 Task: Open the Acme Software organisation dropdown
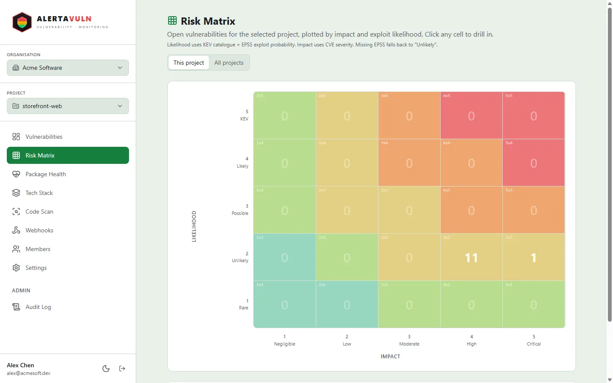[68, 68]
